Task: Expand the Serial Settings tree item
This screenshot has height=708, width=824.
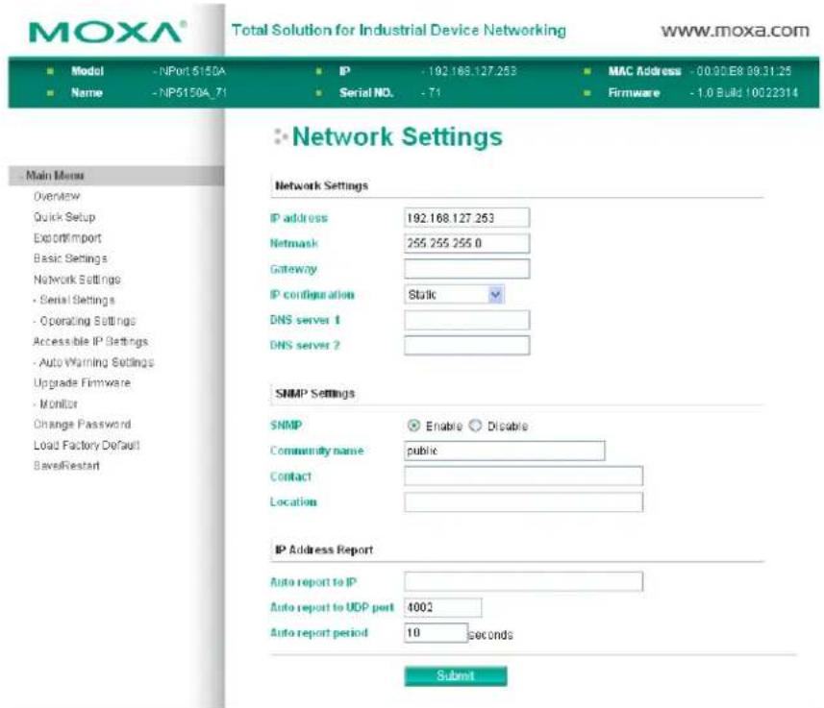Action: click(x=77, y=300)
